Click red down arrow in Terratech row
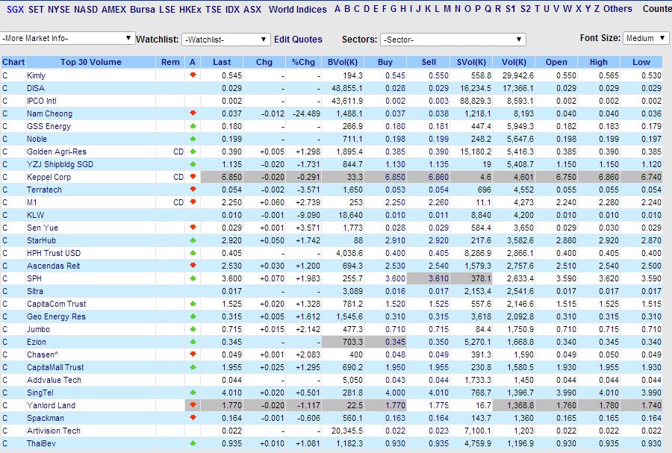 [193, 190]
